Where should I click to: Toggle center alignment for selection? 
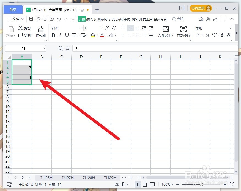130,35
